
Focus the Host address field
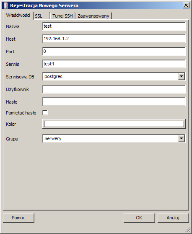[x=114, y=39]
